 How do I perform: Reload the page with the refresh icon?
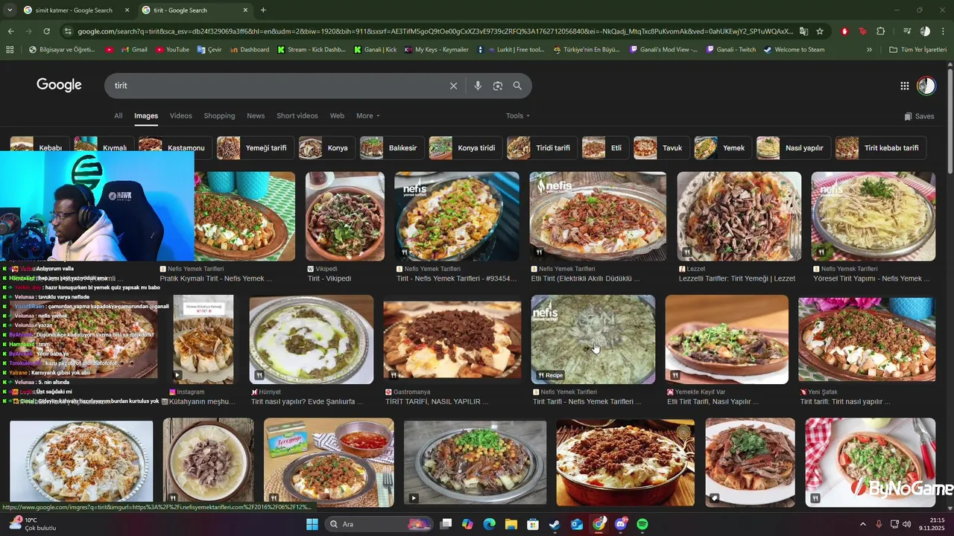click(x=46, y=31)
